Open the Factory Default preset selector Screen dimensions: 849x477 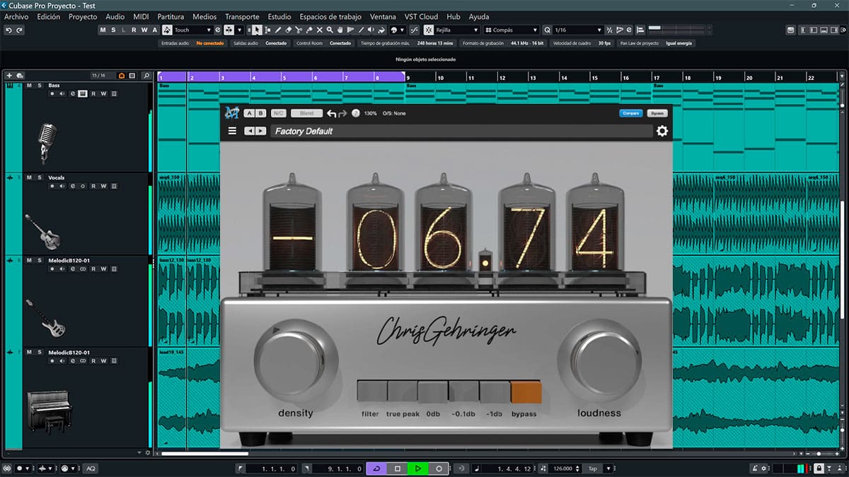[x=461, y=131]
